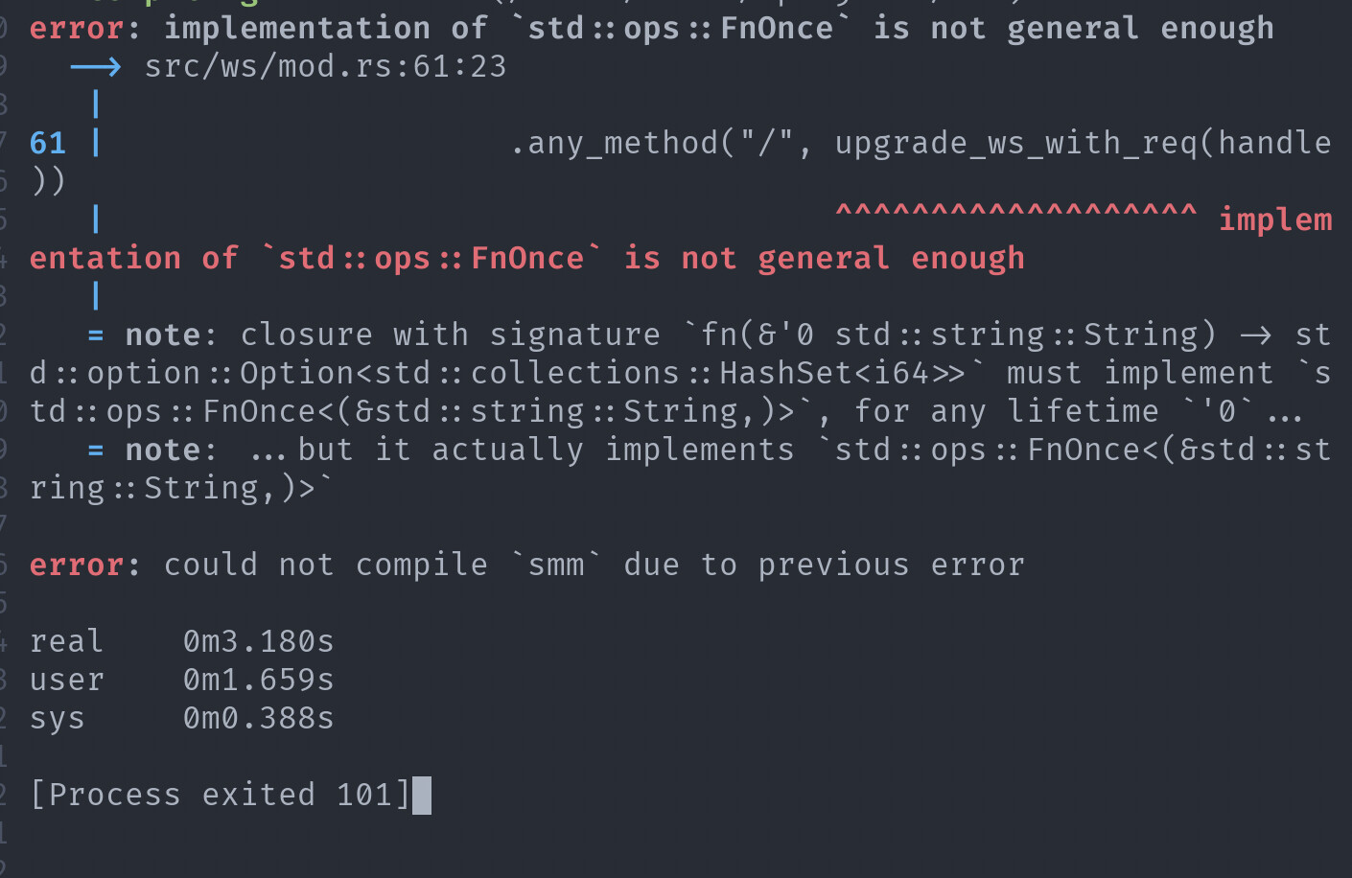Click the src/ws/mod.rs:61:23 file path

[x=325, y=66]
